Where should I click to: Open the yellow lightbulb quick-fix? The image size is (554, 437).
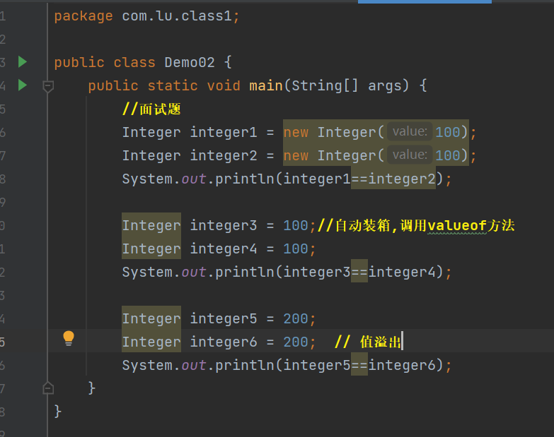coord(69,338)
